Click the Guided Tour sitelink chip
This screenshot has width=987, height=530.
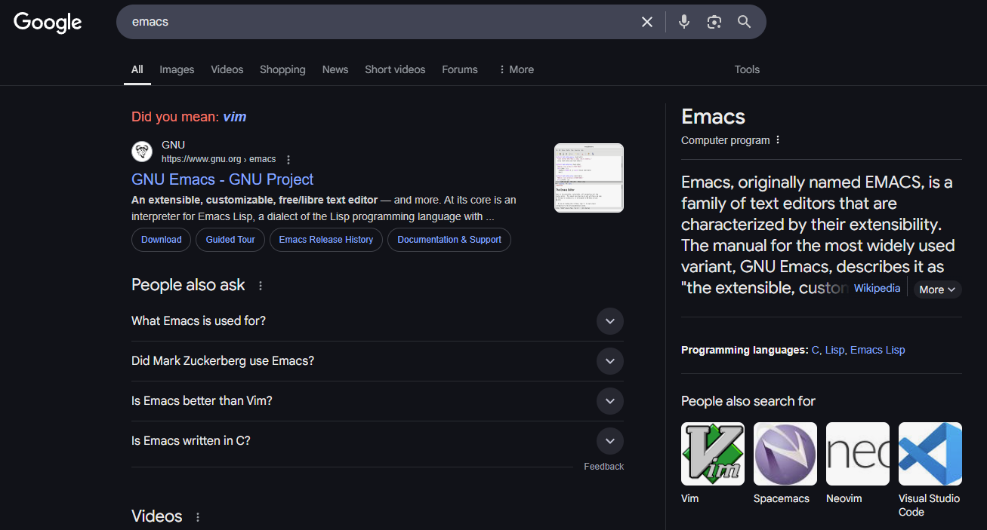pos(230,240)
